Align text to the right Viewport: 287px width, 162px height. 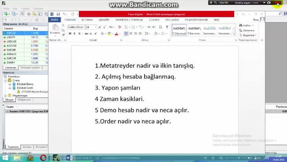point(135,34)
